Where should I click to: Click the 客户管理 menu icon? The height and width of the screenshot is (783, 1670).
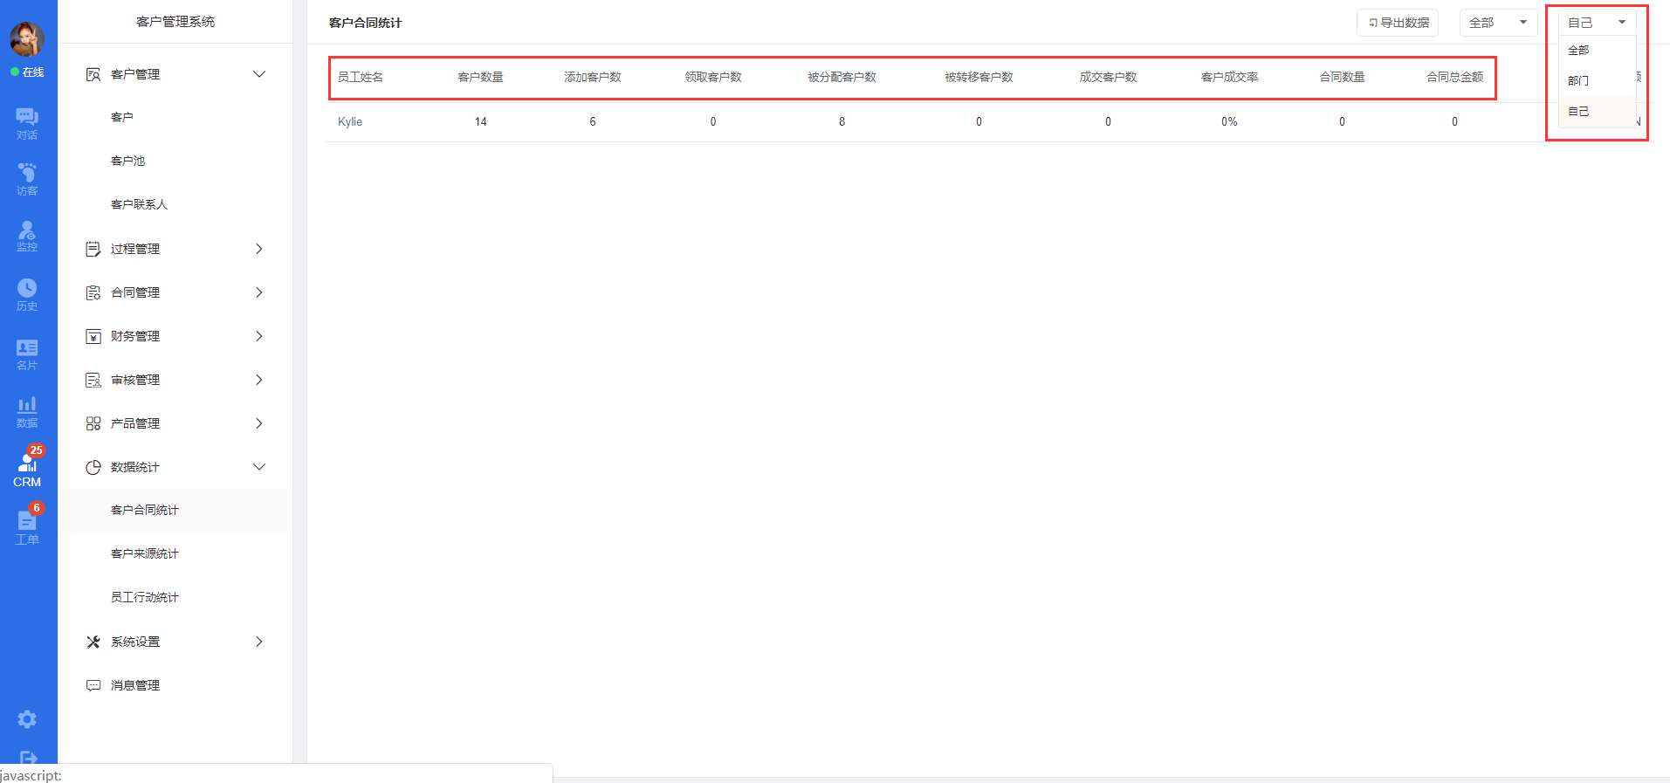tap(93, 74)
